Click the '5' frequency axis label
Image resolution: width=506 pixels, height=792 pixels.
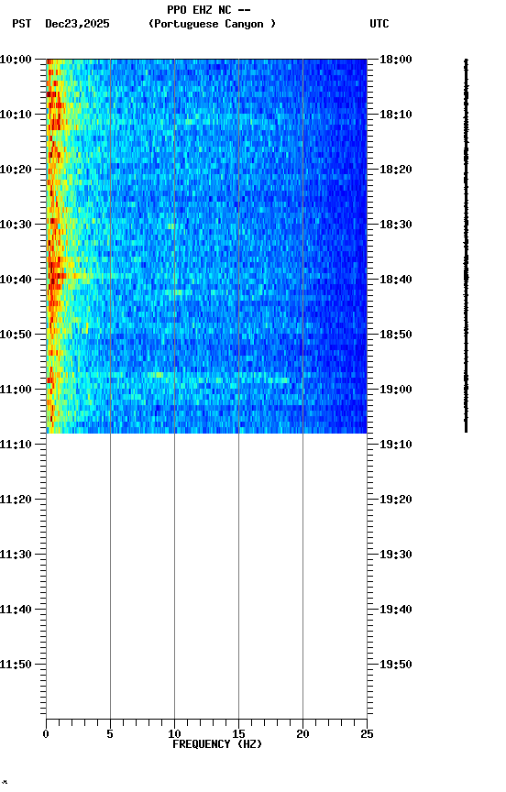tap(110, 734)
